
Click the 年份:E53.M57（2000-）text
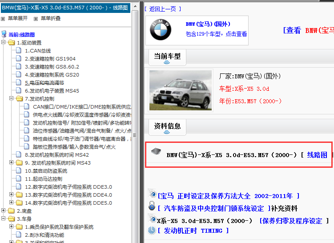click(x=250, y=101)
